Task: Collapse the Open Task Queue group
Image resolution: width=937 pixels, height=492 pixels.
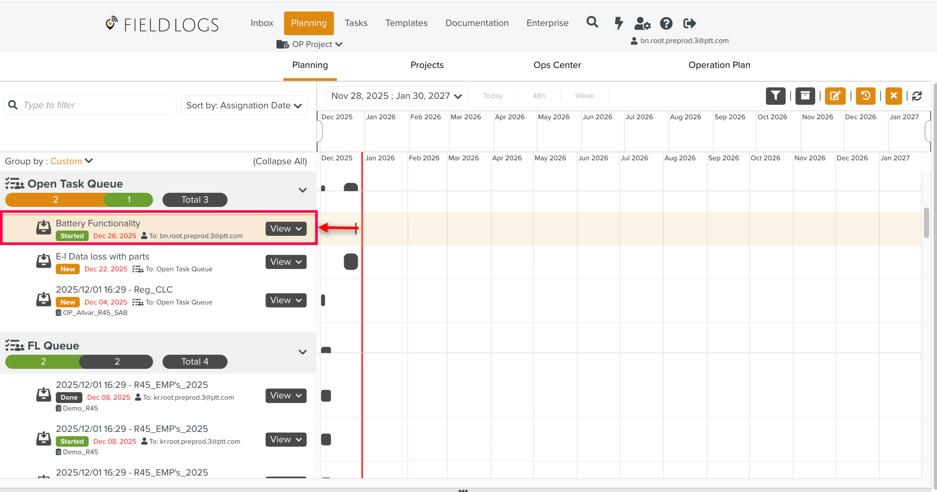Action: (302, 190)
